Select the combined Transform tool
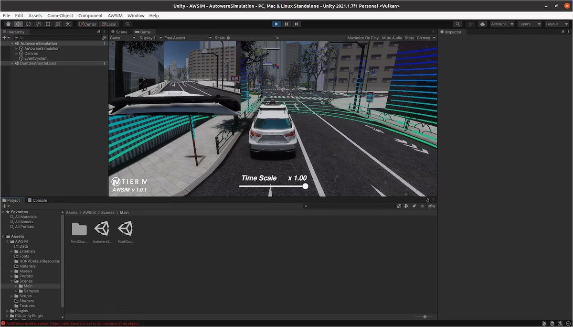The image size is (573, 327). pyautogui.click(x=58, y=24)
